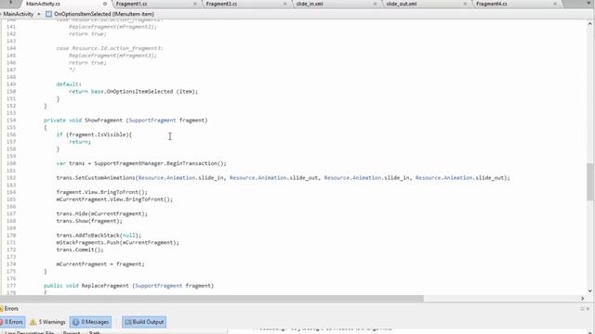595x334 pixels.
Task: Select the Errors pad title
Action: click(x=11, y=309)
